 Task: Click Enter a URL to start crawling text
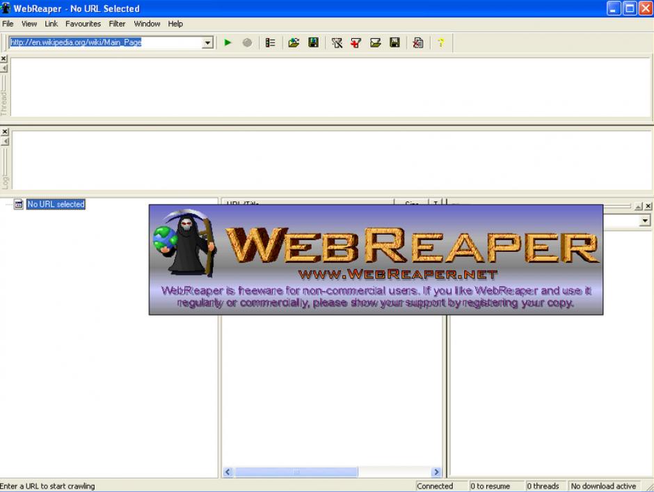click(47, 486)
